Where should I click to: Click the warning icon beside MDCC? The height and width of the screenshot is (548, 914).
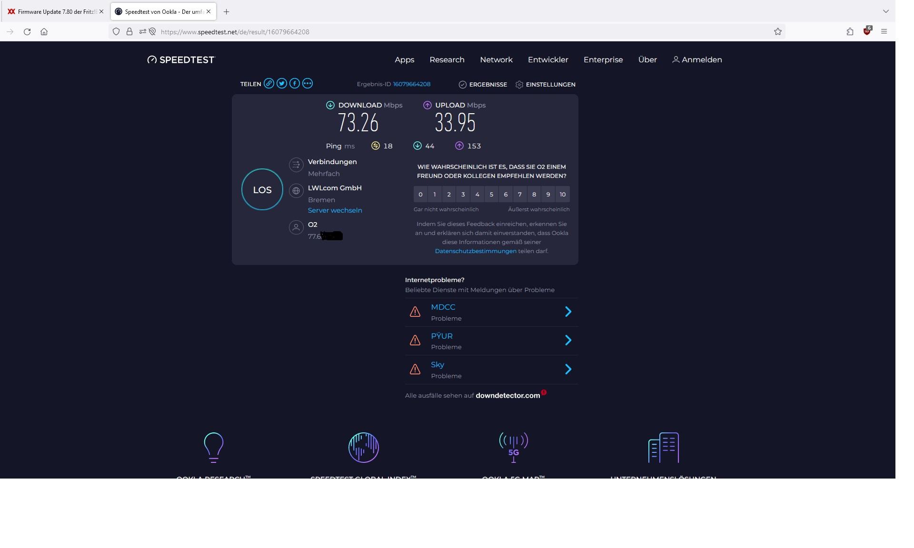415,312
